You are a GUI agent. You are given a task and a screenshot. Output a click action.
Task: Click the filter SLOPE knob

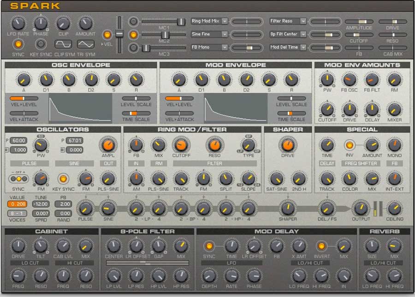coord(249,179)
